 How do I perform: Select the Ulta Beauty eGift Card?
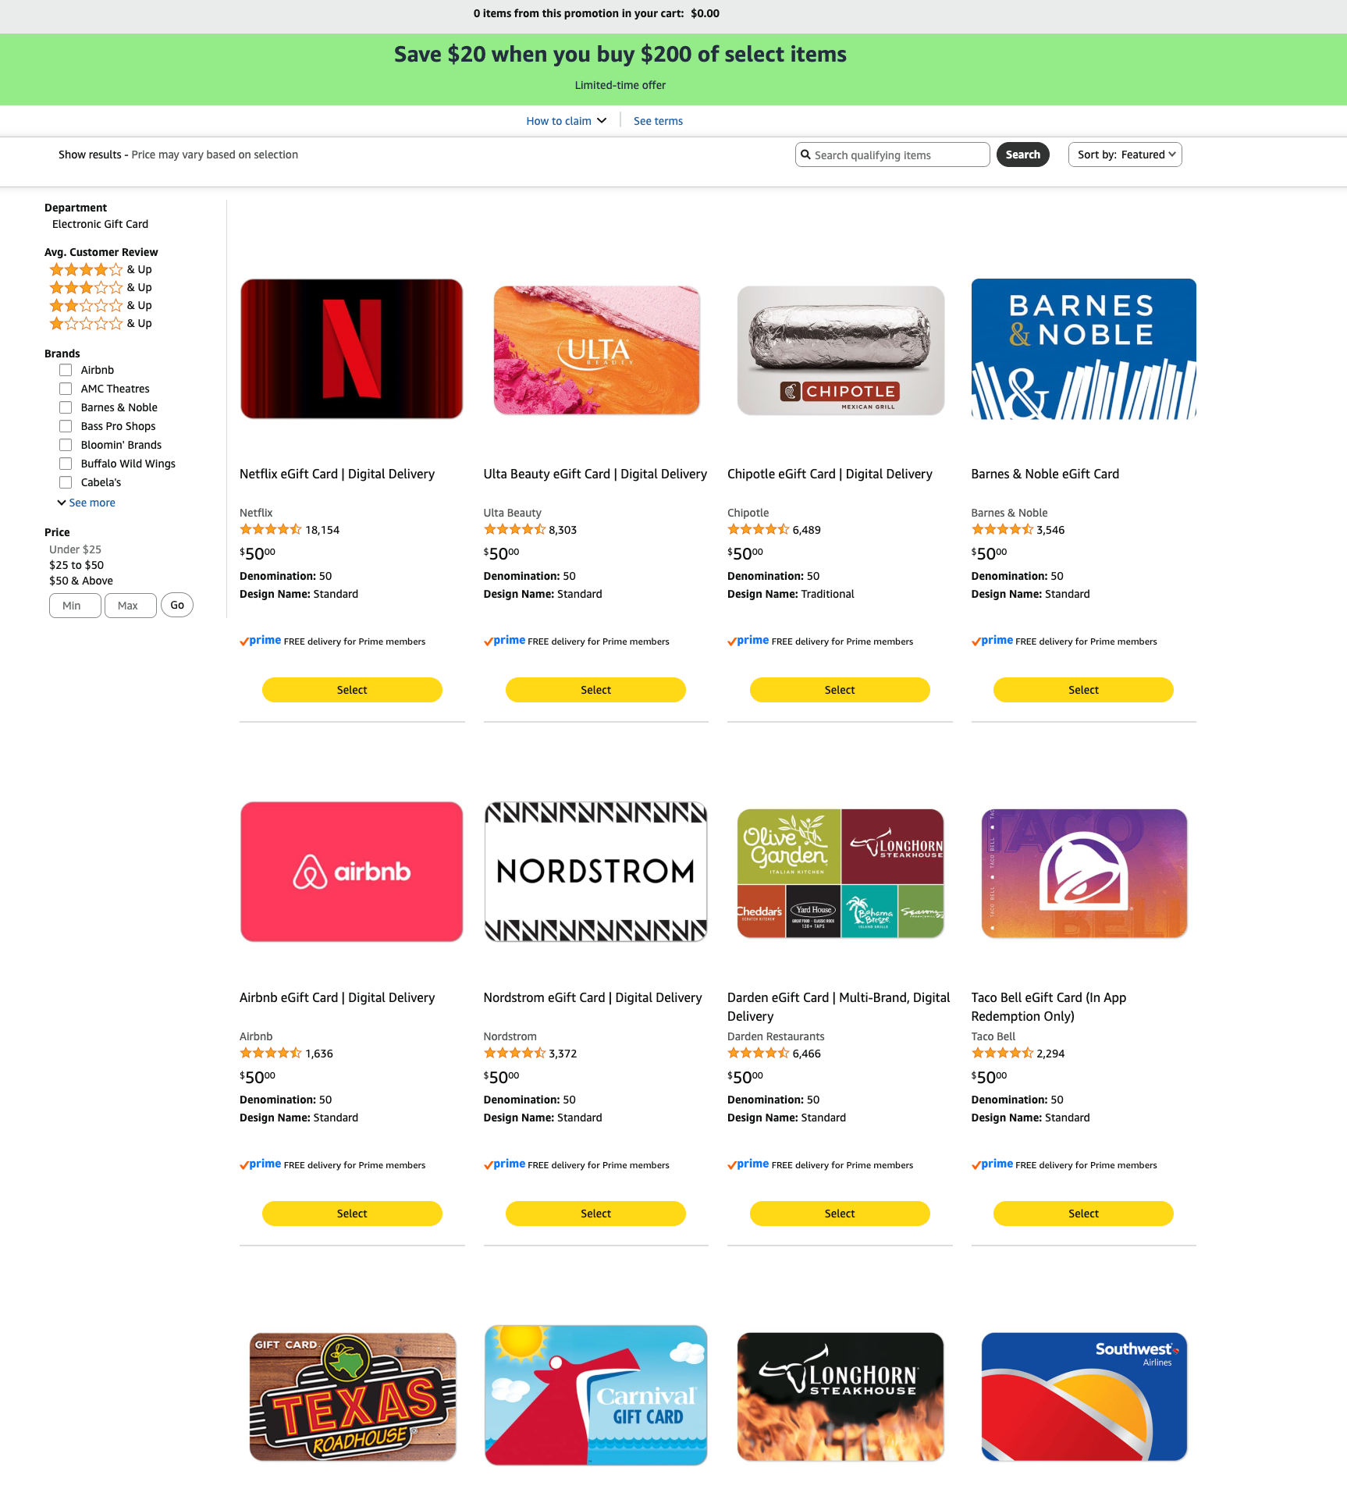click(595, 690)
